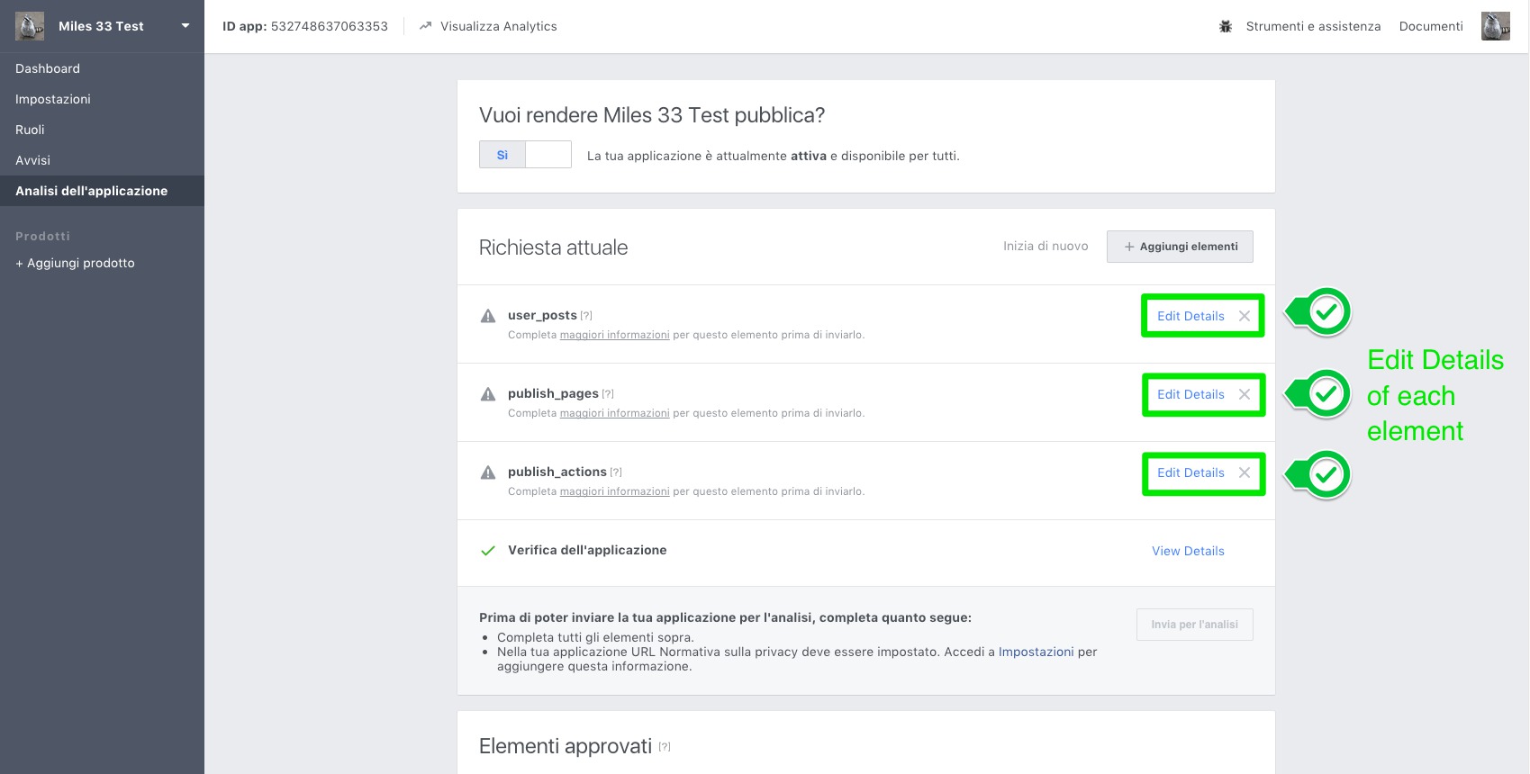
Task: Click the Inizia di nuovo link
Action: (x=1046, y=246)
